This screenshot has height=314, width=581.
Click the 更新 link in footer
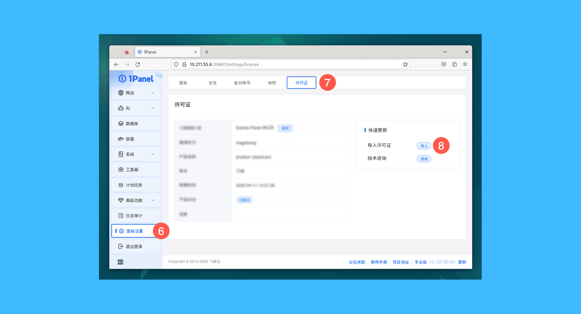(x=462, y=262)
